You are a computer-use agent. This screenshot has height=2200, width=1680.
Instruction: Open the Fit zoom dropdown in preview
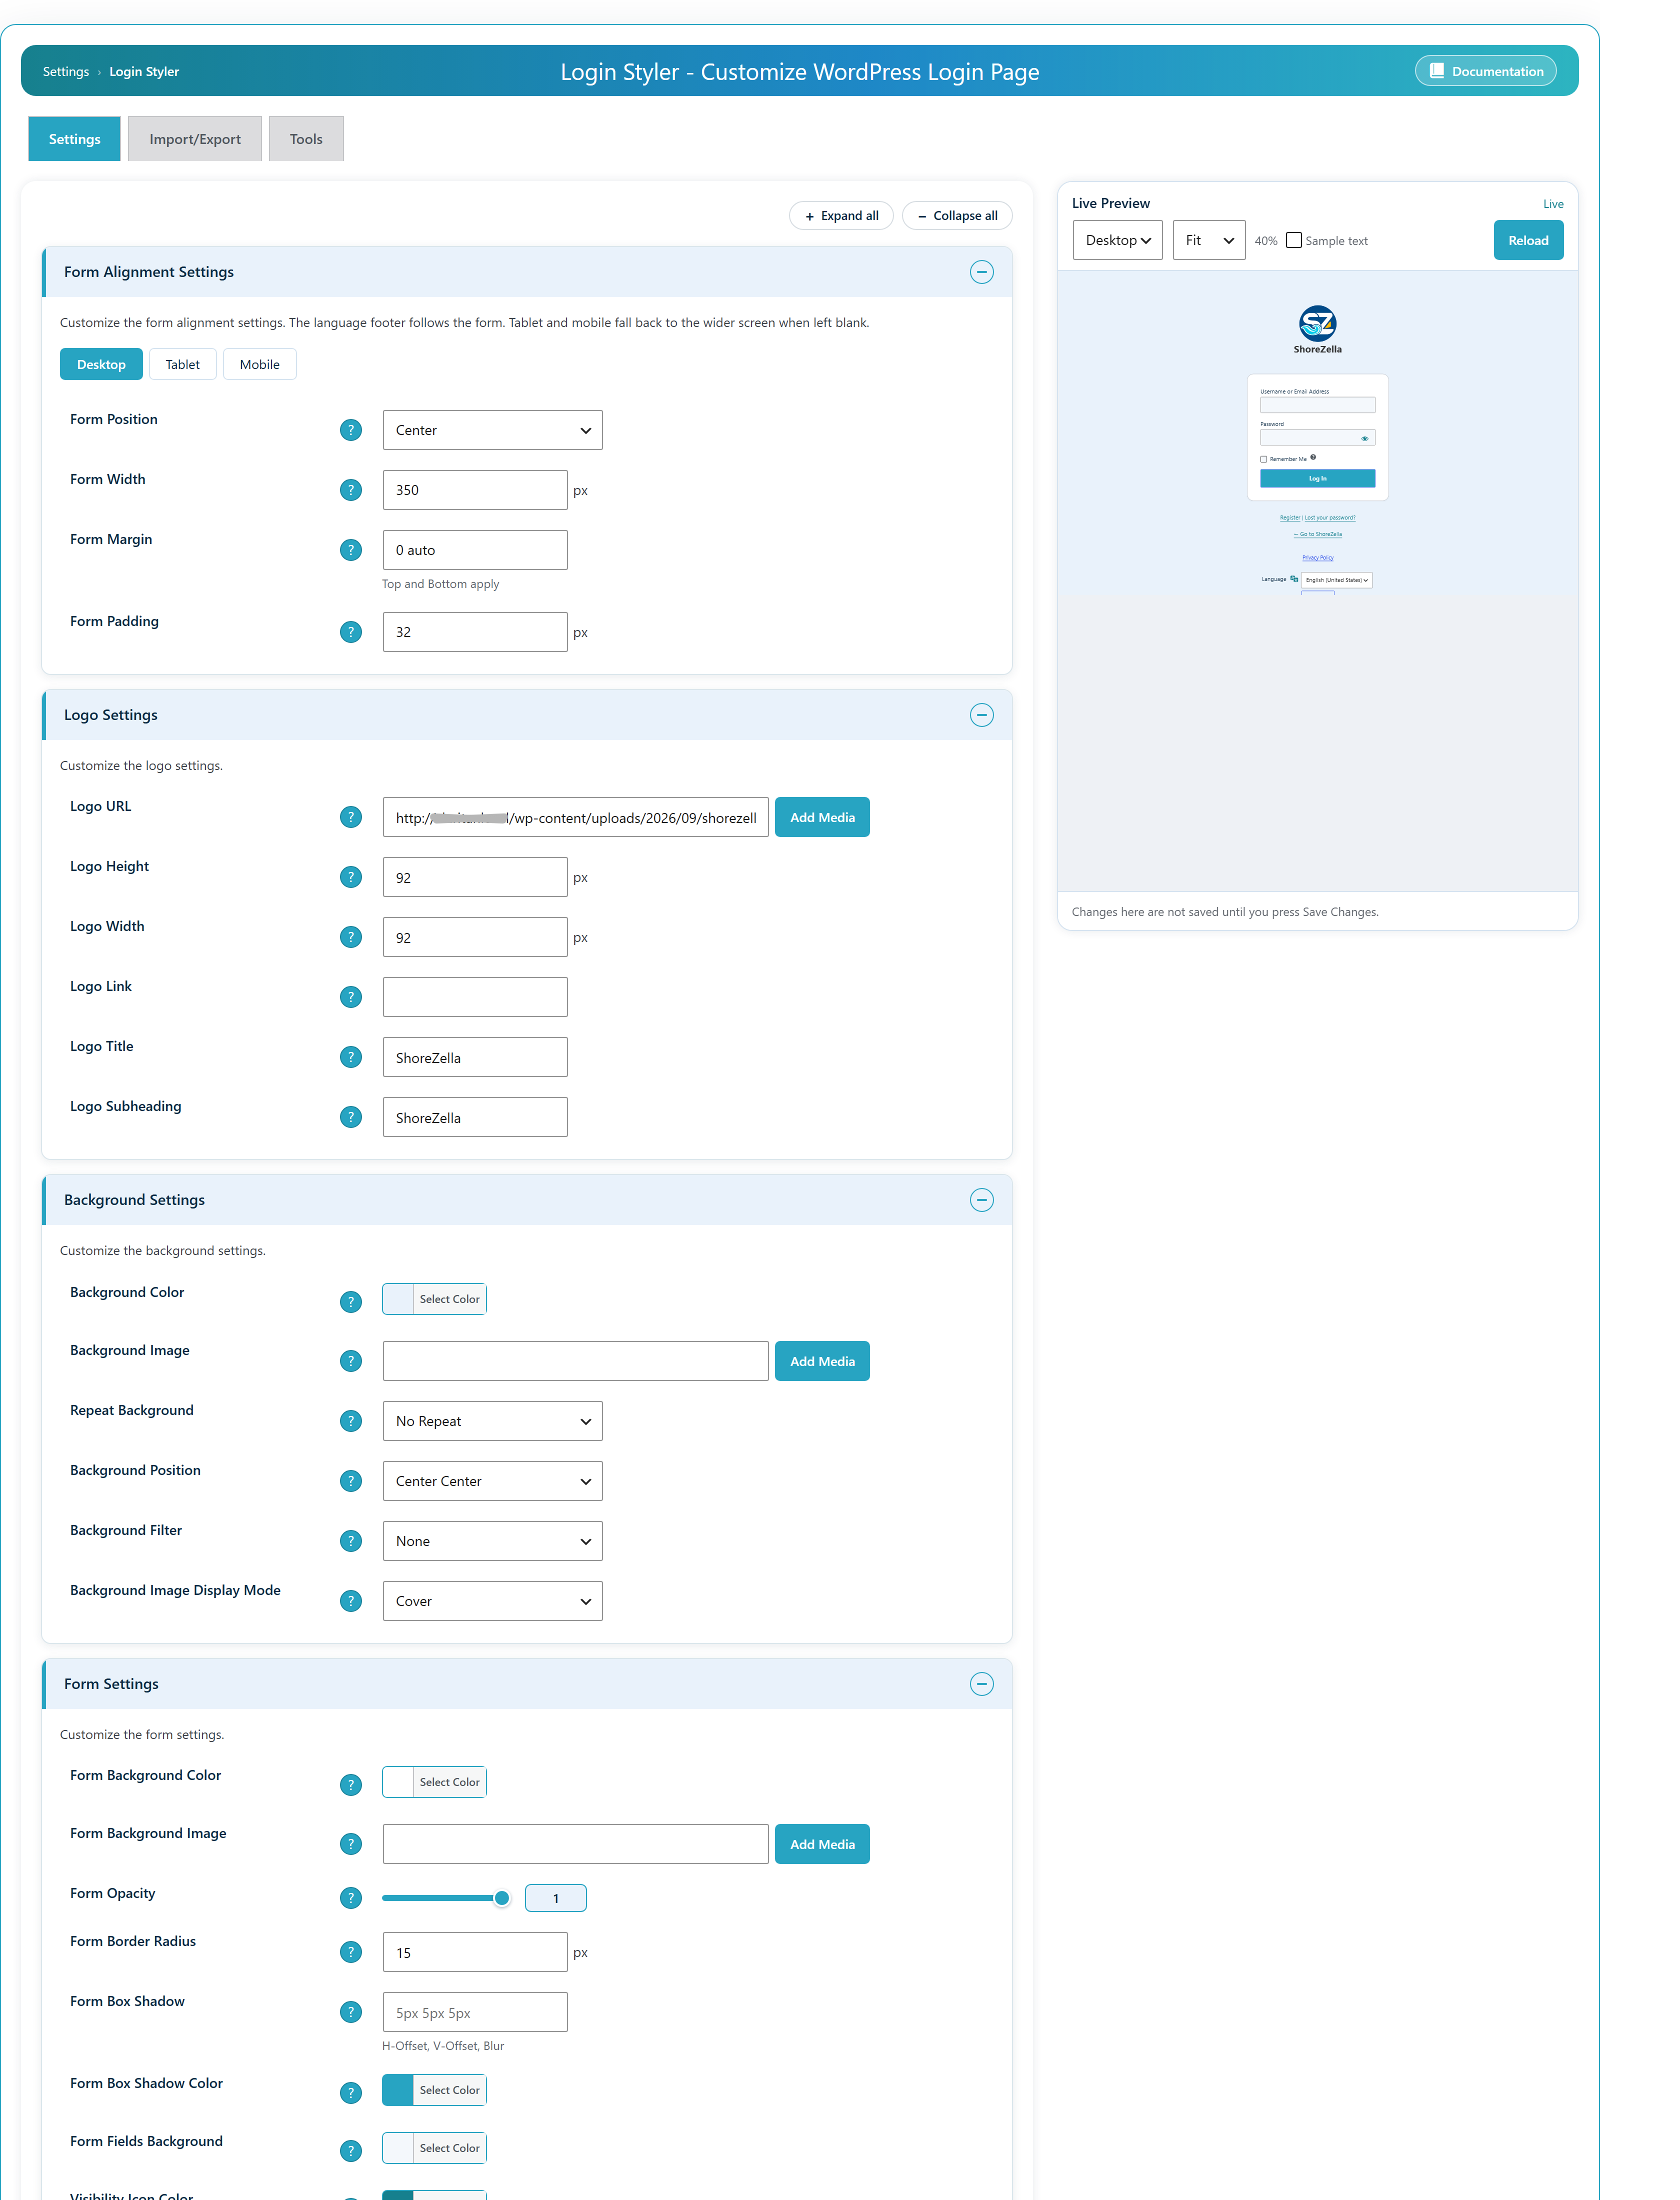(x=1209, y=240)
